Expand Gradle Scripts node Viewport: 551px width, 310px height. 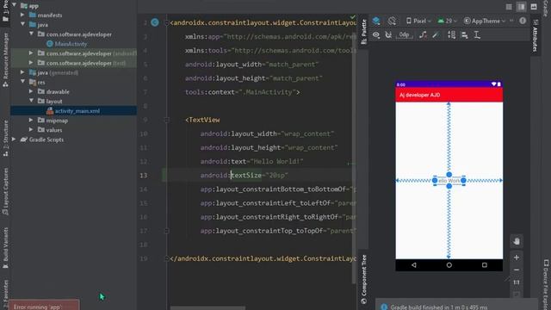pos(14,139)
